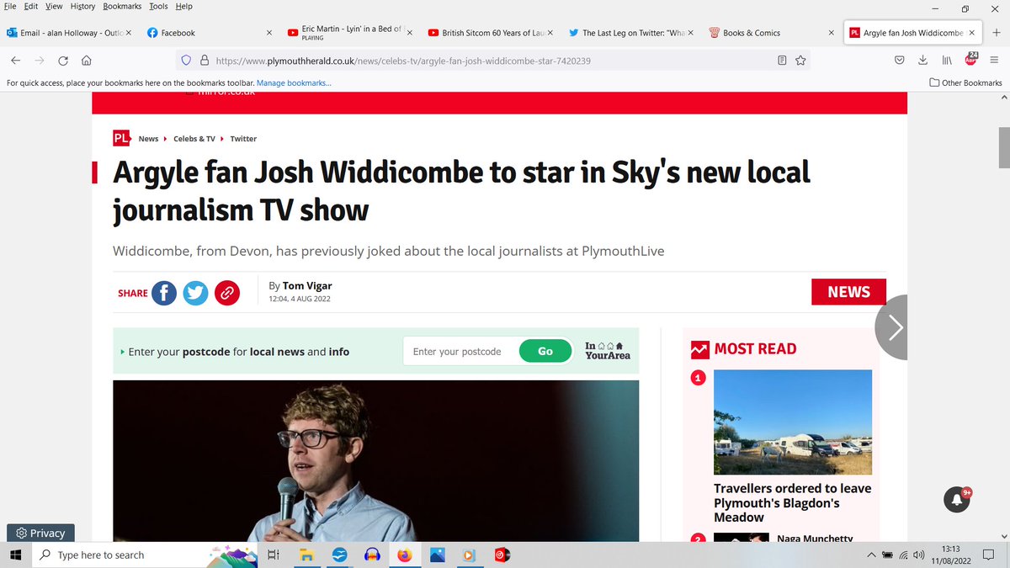The width and height of the screenshot is (1010, 568).
Task: Open Task View on taskbar
Action: click(273, 555)
